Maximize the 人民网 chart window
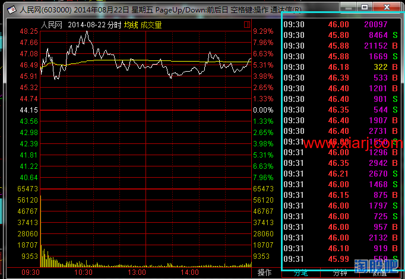The width and height of the screenshot is (405, 279). (x=365, y=7)
